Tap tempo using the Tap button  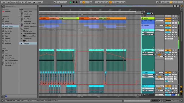(x=8, y=2)
